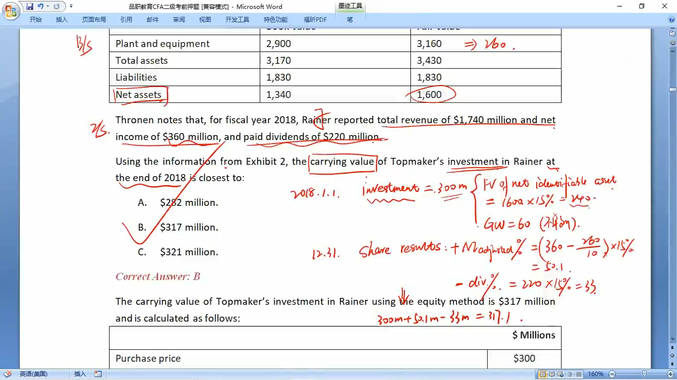Open the 审阅 ribbon tab
This screenshot has width=677, height=380.
point(179,20)
